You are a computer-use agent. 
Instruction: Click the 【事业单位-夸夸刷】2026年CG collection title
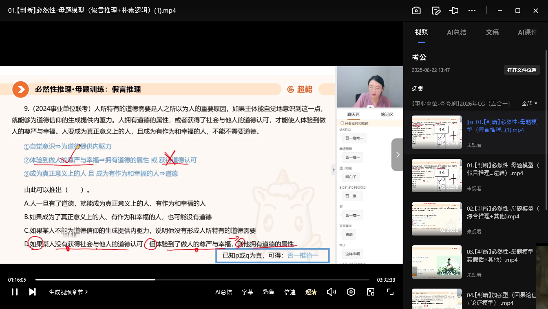[x=461, y=104]
